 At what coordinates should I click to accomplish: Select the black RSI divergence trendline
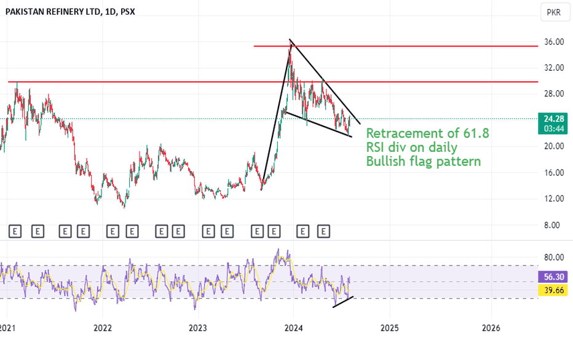(x=343, y=302)
